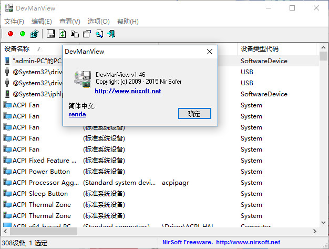Image resolution: width=329 pixels, height=249 pixels.
Task: Click the vertical scrollbar thumb
Action: [323, 56]
